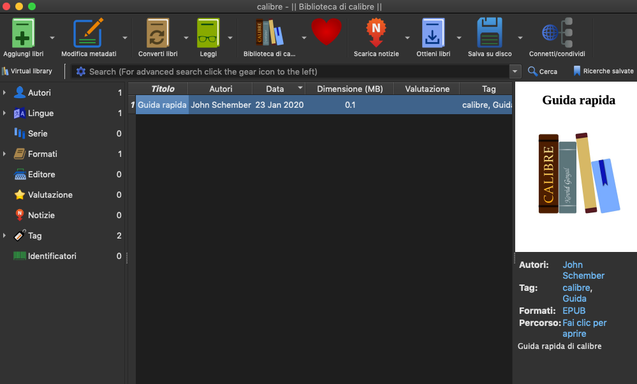Expand the Tag tree node
The height and width of the screenshot is (384, 637).
[4, 235]
